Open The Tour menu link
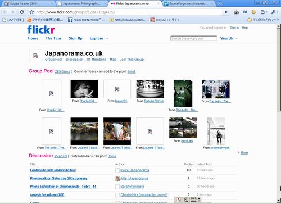 coord(53,38)
